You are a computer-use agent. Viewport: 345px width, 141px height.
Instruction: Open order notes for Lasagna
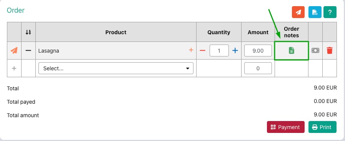[291, 50]
